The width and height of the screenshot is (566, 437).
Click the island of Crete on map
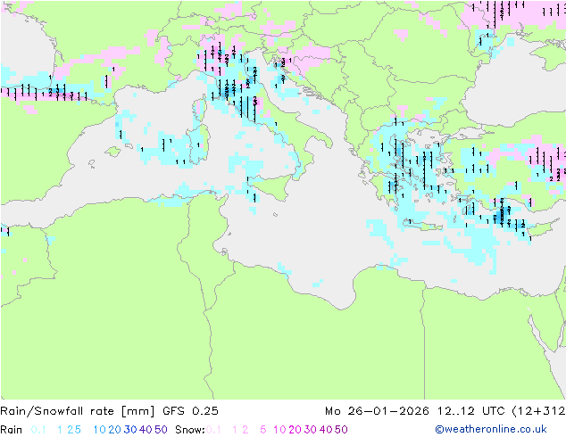coord(422,226)
